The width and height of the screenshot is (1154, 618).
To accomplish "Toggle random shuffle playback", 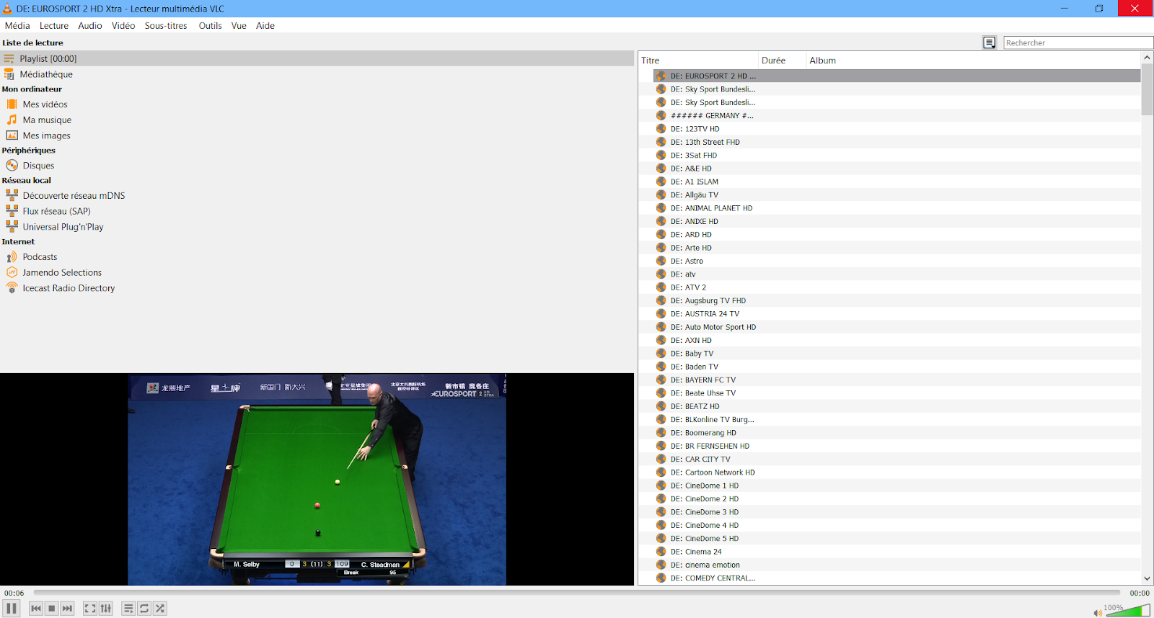I will coord(160,609).
